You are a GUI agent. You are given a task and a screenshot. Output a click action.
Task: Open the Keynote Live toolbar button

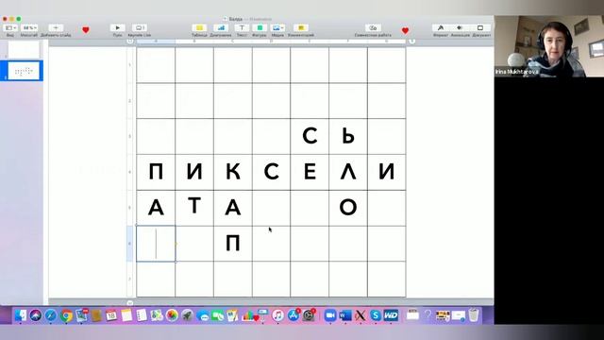tap(139, 27)
